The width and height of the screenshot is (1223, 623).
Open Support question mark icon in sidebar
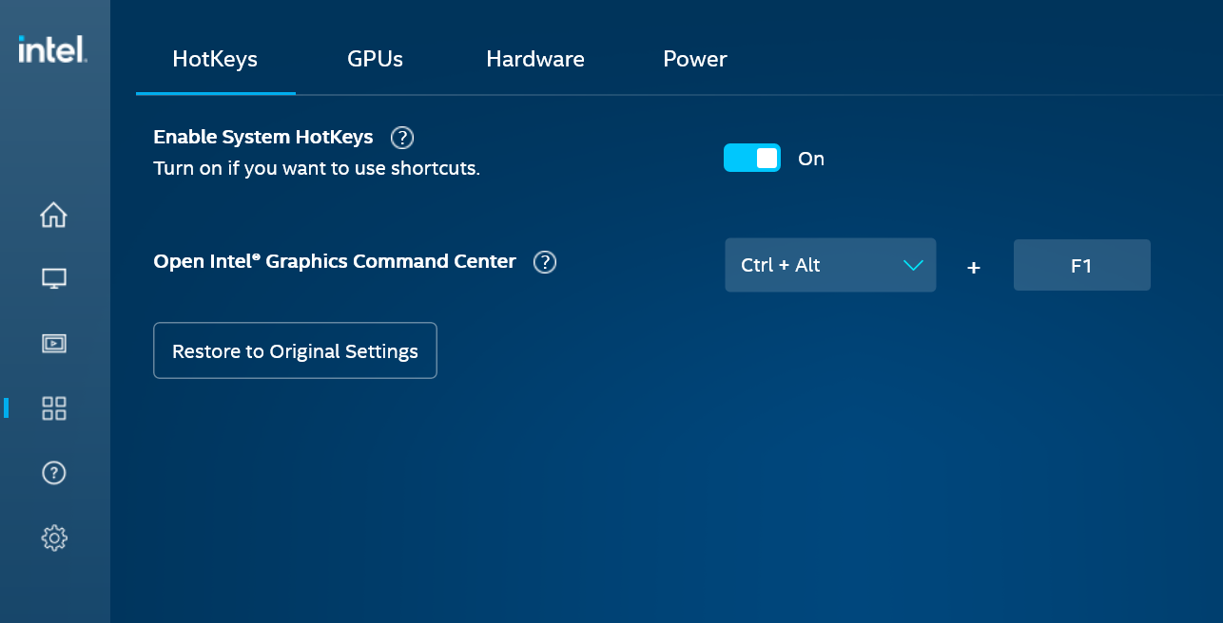tap(54, 473)
